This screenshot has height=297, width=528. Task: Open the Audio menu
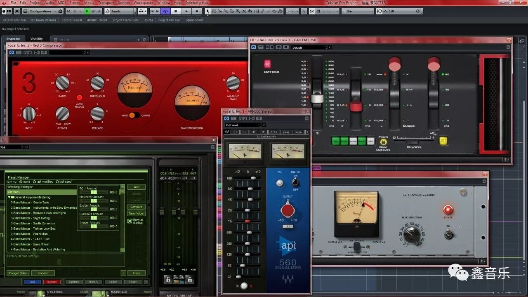(49, 2)
